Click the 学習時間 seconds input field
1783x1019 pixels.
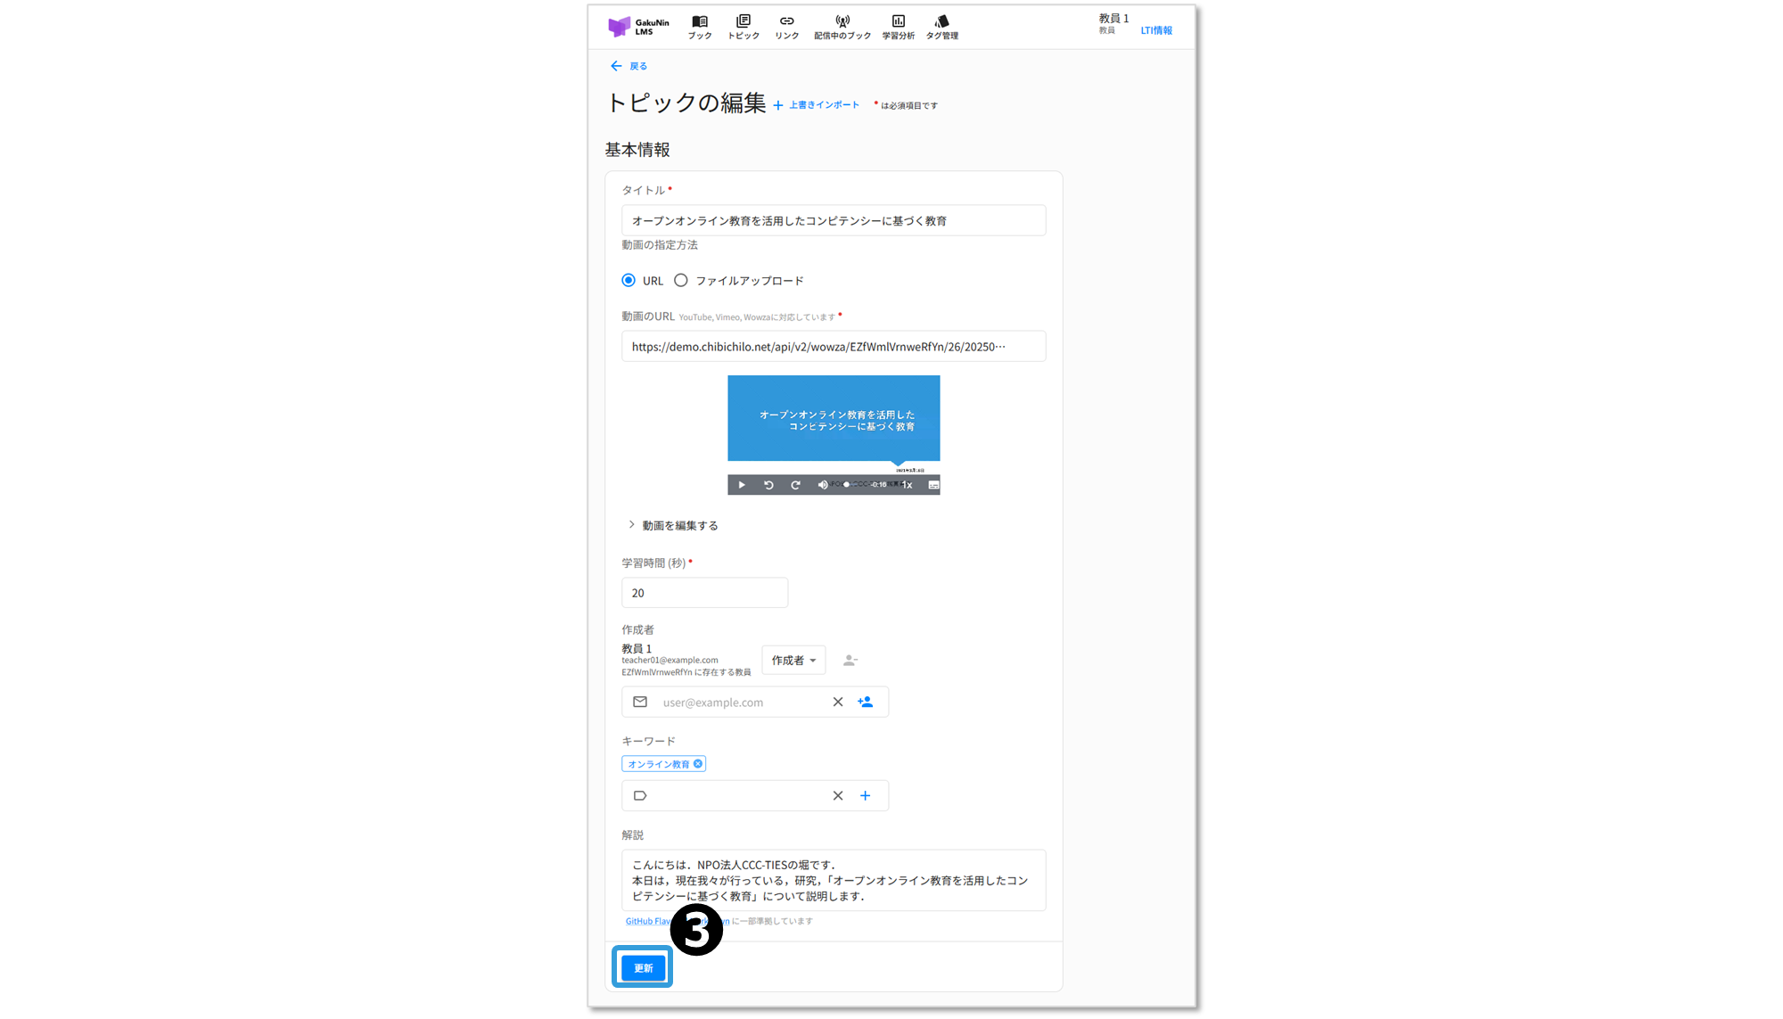704,593
